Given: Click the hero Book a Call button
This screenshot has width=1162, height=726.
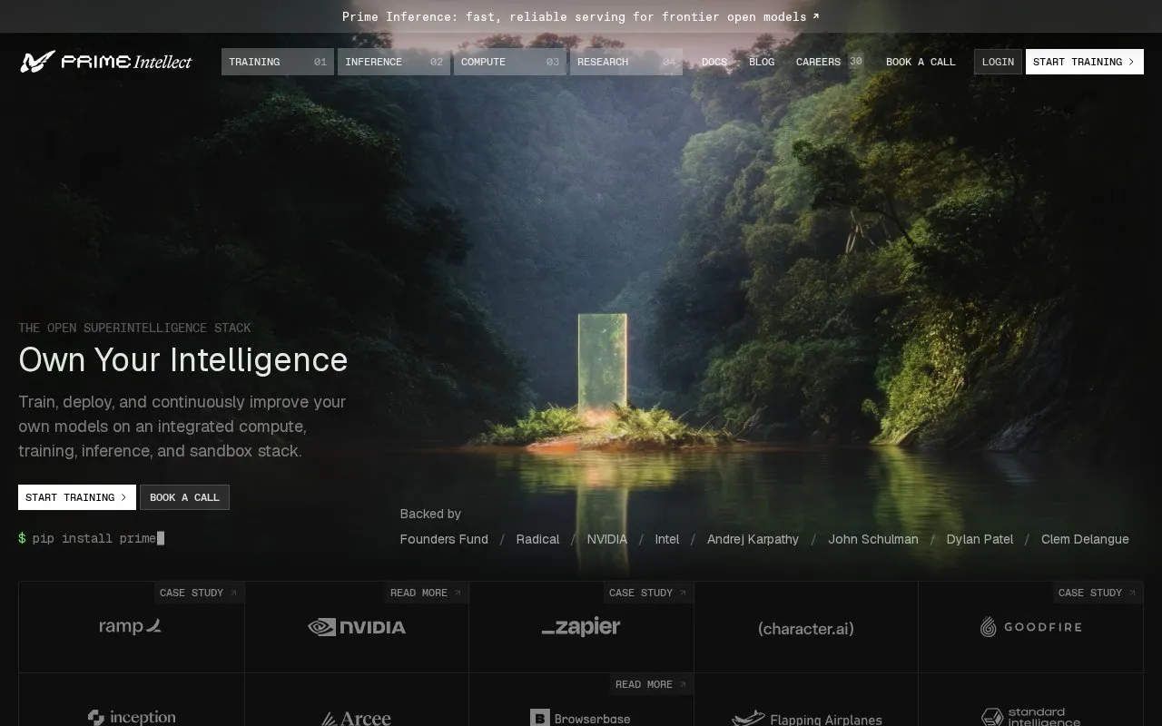Looking at the screenshot, I should point(184,497).
